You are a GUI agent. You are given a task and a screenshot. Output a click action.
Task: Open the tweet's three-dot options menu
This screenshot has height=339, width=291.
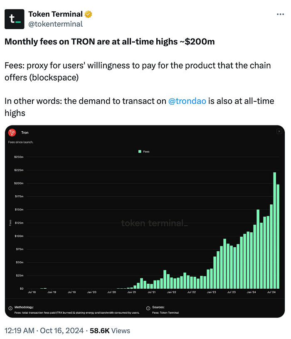pyautogui.click(x=281, y=14)
